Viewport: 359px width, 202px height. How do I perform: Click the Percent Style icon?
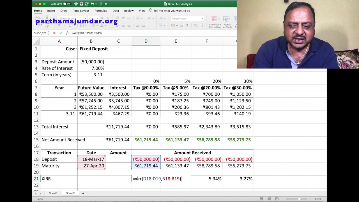click(x=181, y=26)
